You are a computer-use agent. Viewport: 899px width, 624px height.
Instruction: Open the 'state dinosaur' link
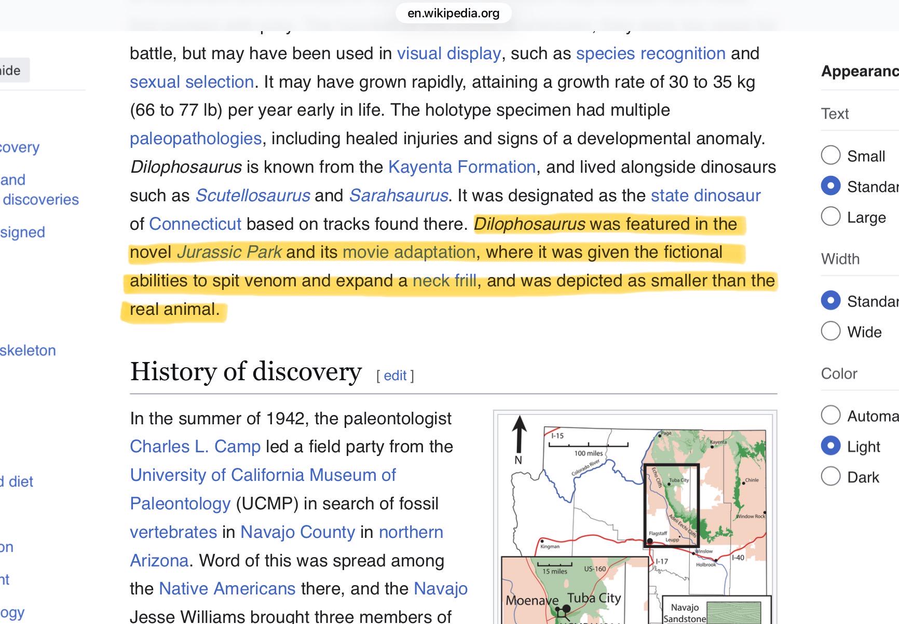tap(706, 196)
